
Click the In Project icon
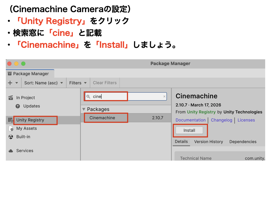[11, 98]
